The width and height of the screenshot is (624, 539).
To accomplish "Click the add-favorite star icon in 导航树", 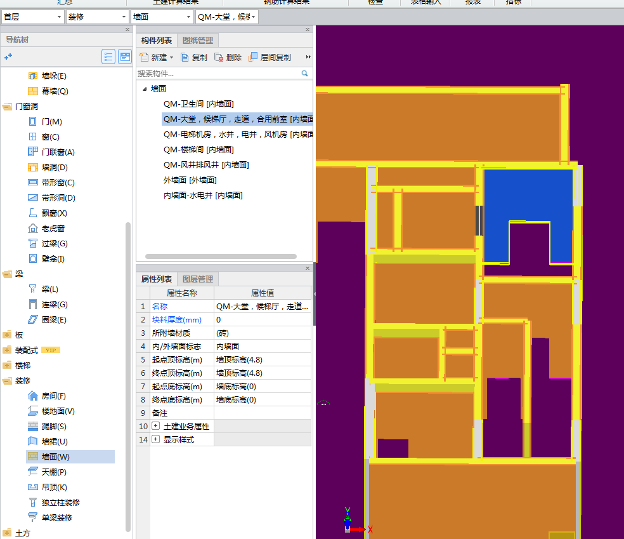I will (8, 57).
